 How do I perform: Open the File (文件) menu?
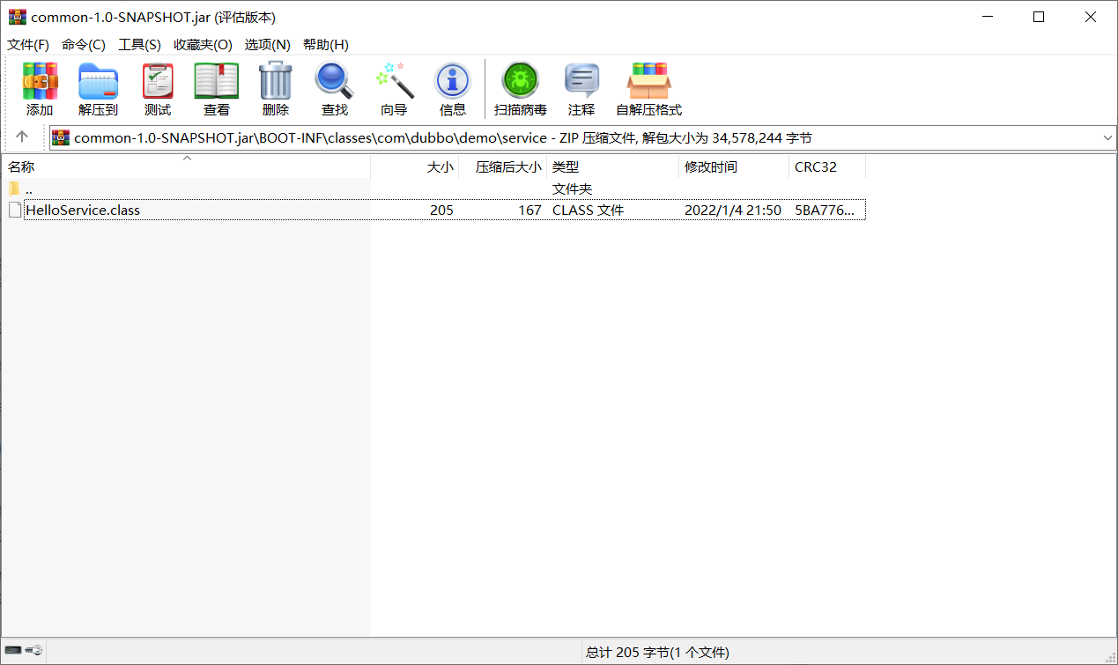pyautogui.click(x=28, y=45)
